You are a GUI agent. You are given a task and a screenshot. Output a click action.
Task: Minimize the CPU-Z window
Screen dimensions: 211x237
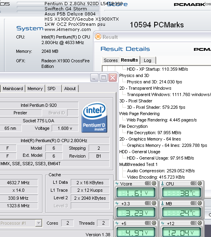pyautogui.click(x=94, y=78)
